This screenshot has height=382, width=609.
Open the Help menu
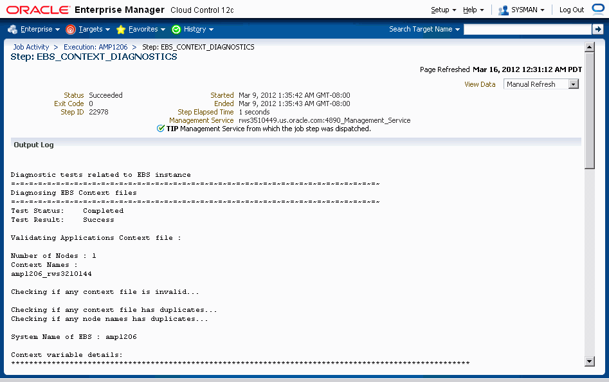coord(473,10)
